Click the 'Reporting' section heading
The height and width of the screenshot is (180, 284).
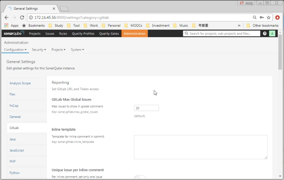tap(60, 83)
